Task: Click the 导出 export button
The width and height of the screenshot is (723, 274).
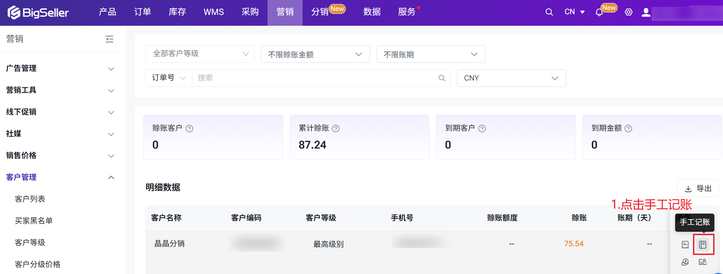Action: coord(698,188)
